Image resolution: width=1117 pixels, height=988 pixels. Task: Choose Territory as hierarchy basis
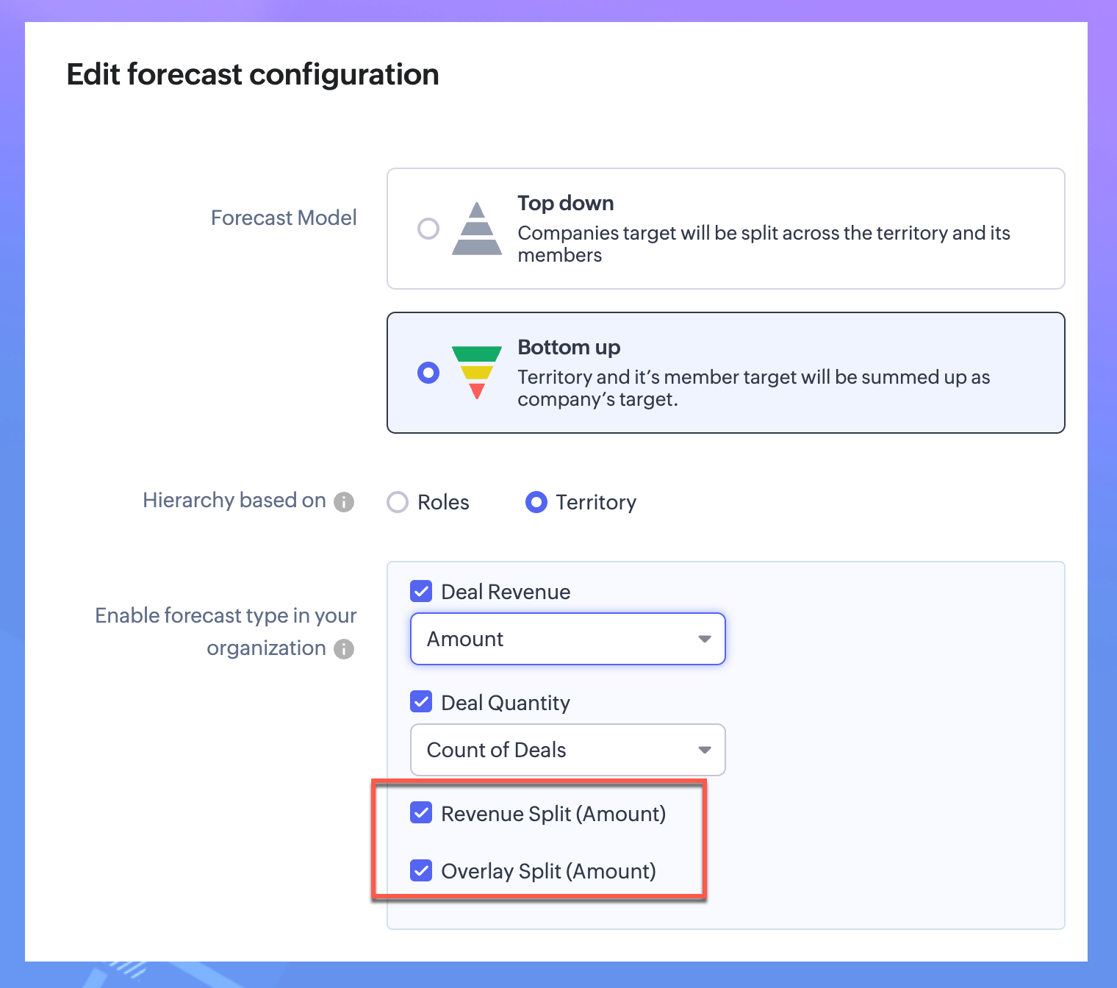click(536, 502)
